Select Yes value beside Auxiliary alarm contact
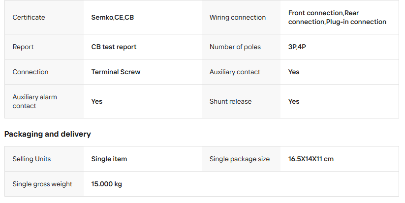This screenshot has width=405, height=203. 97,101
